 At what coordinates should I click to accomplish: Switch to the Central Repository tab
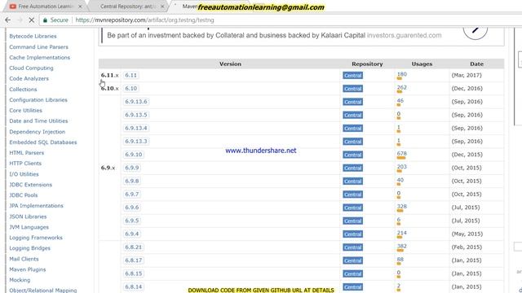coord(126,7)
